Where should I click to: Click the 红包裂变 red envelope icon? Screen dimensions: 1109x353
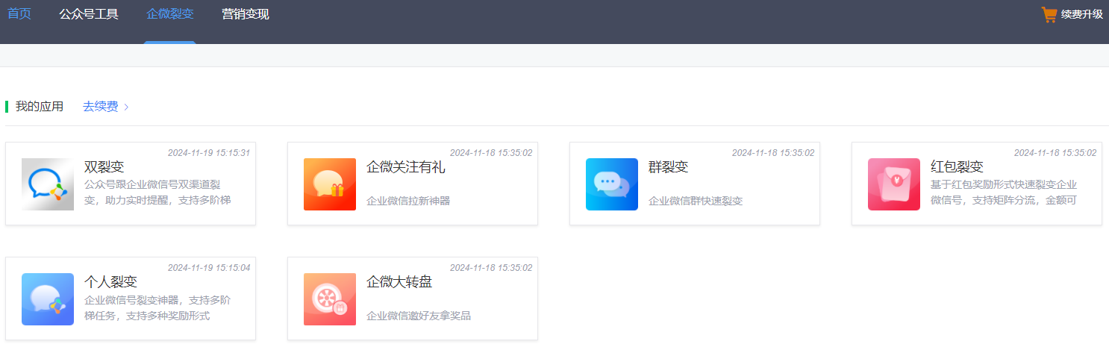tap(894, 184)
